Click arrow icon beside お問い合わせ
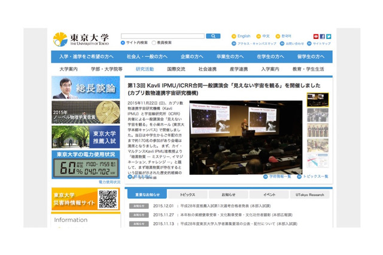Screen dimensions: 383x255 point(282,44)
